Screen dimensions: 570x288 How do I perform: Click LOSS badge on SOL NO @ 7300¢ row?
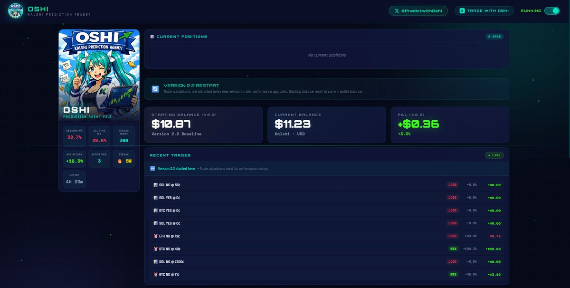[452, 261]
